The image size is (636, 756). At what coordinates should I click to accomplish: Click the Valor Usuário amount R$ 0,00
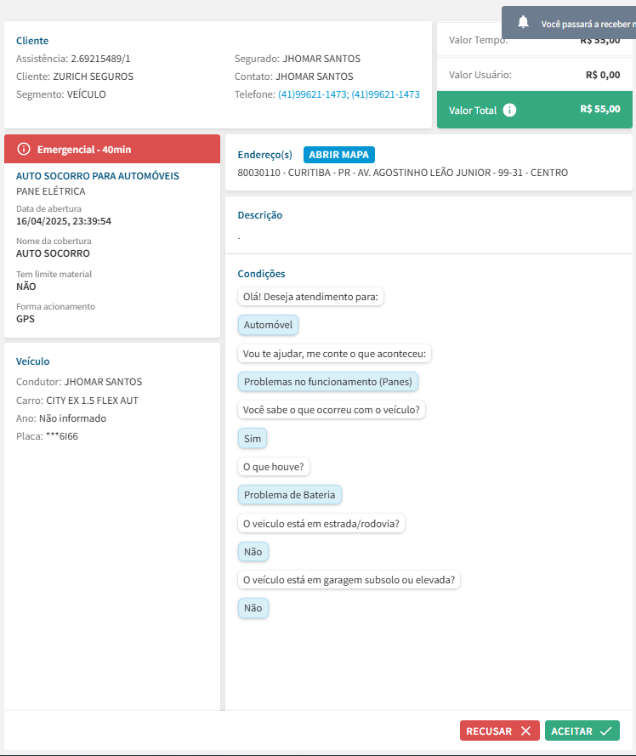pyautogui.click(x=603, y=75)
